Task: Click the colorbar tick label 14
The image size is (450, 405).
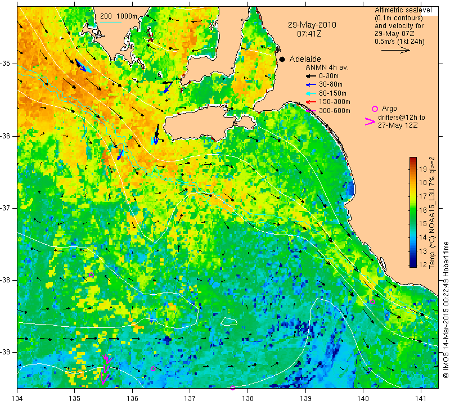Action: point(423,237)
